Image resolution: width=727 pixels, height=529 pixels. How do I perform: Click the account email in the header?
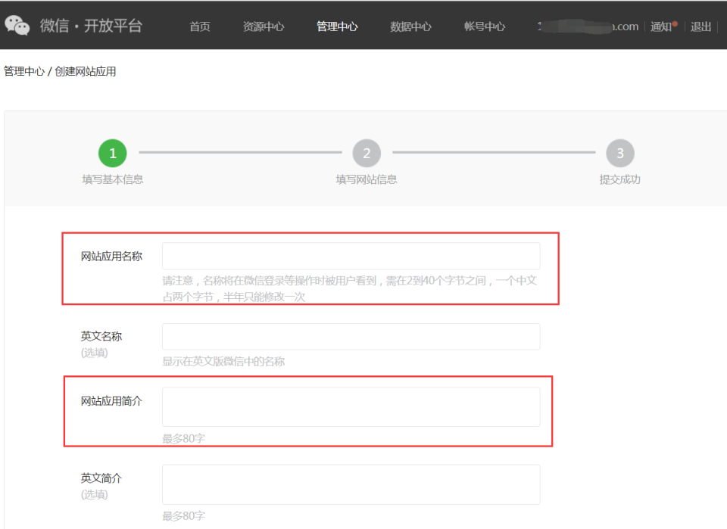[x=588, y=26]
